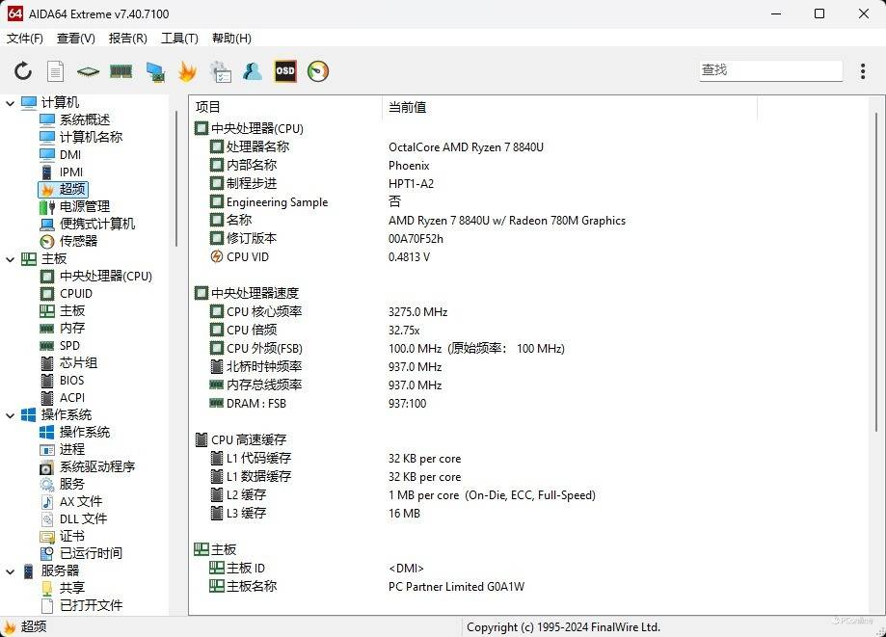Open the Report page icon
Image resolution: width=886 pixels, height=637 pixels.
[56, 71]
